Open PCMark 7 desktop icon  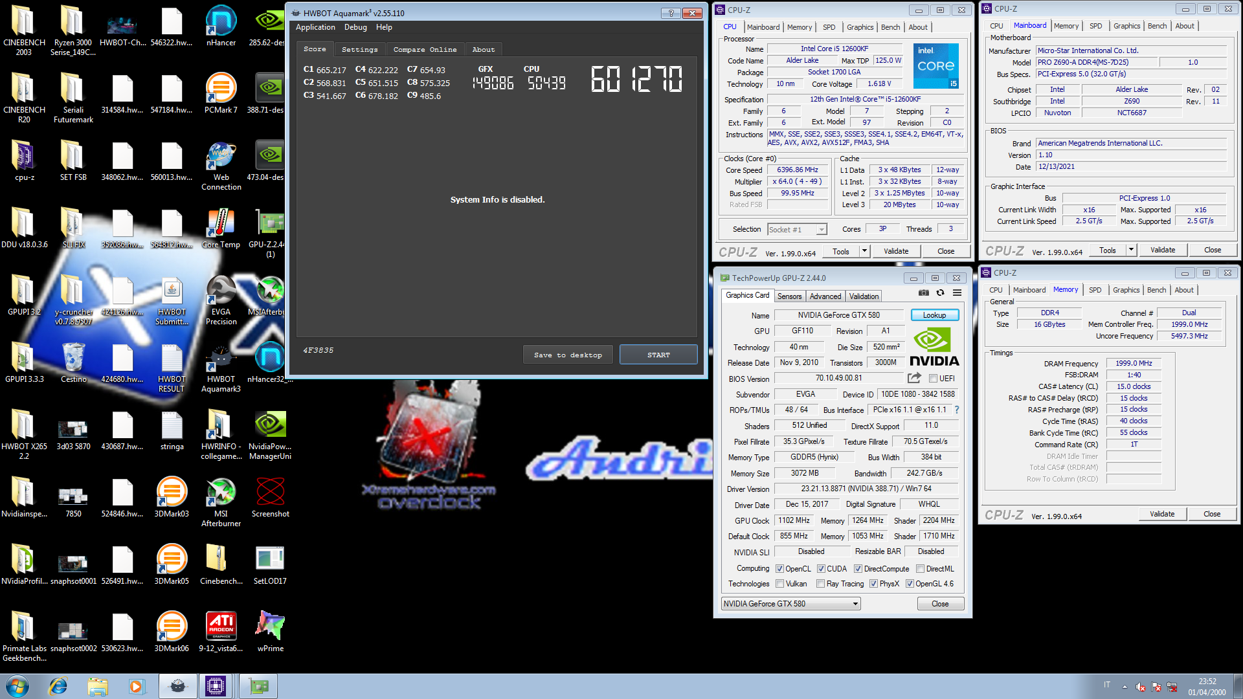221,93
